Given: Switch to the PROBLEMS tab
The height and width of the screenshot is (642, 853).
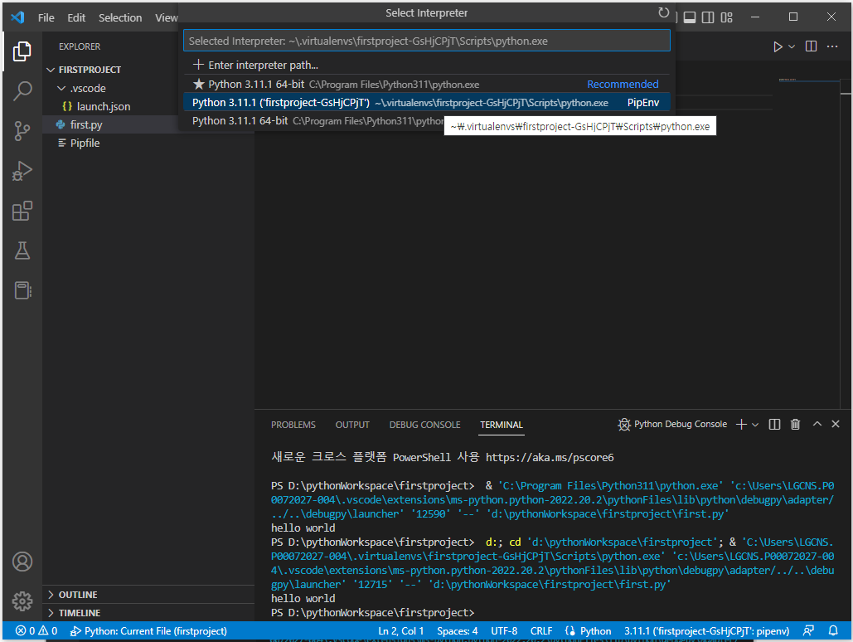Looking at the screenshot, I should click(293, 424).
